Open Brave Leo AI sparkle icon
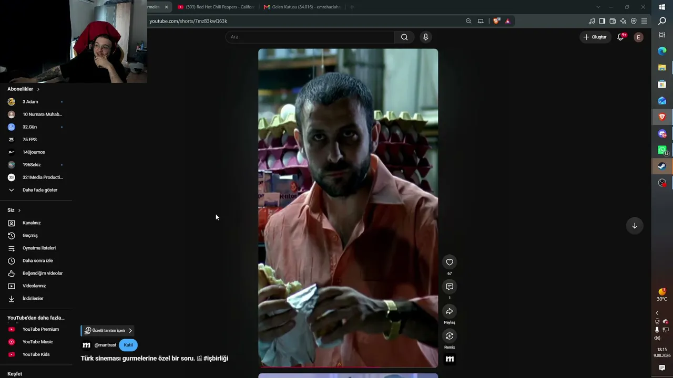This screenshot has width=673, height=378. coord(623,21)
